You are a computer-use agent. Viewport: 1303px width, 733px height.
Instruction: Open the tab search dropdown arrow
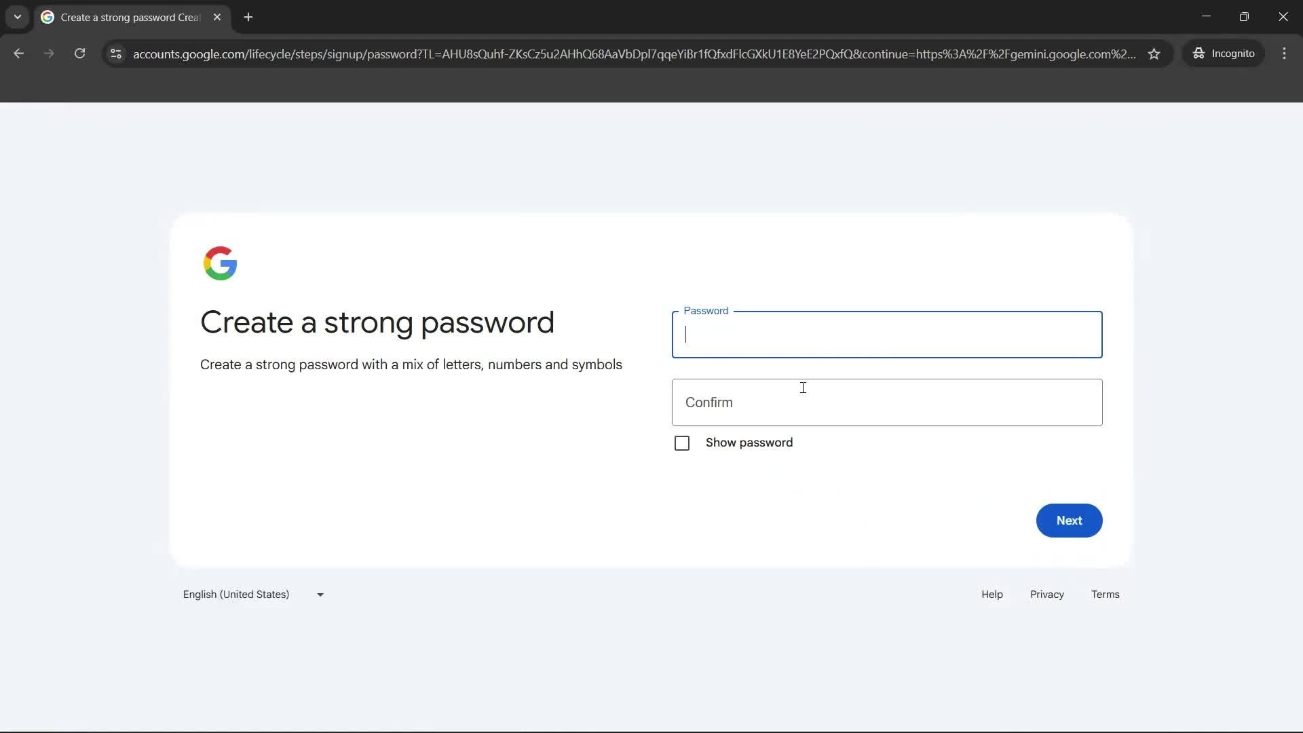17,17
